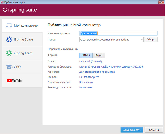The image size is (165, 134).
Task: Click the graduation cap СДО icon
Action: tap(9, 67)
